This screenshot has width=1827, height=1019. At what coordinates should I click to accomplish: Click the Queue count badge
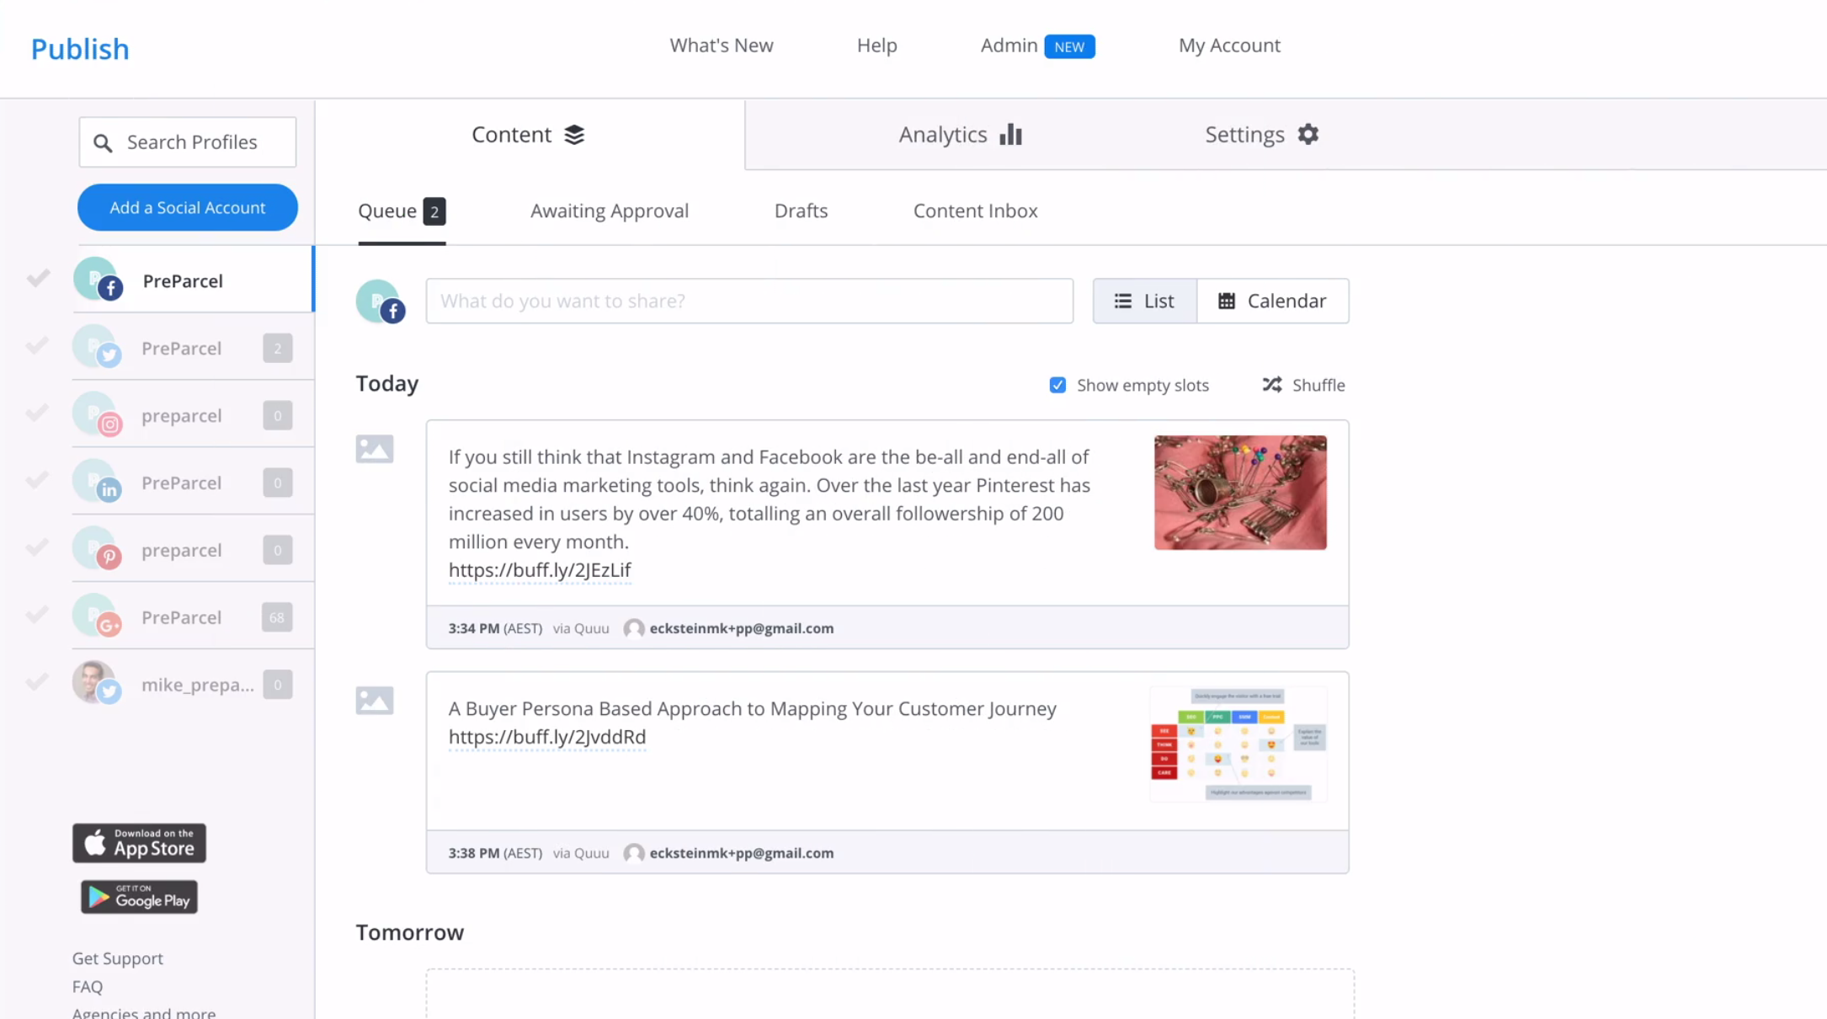pos(434,211)
